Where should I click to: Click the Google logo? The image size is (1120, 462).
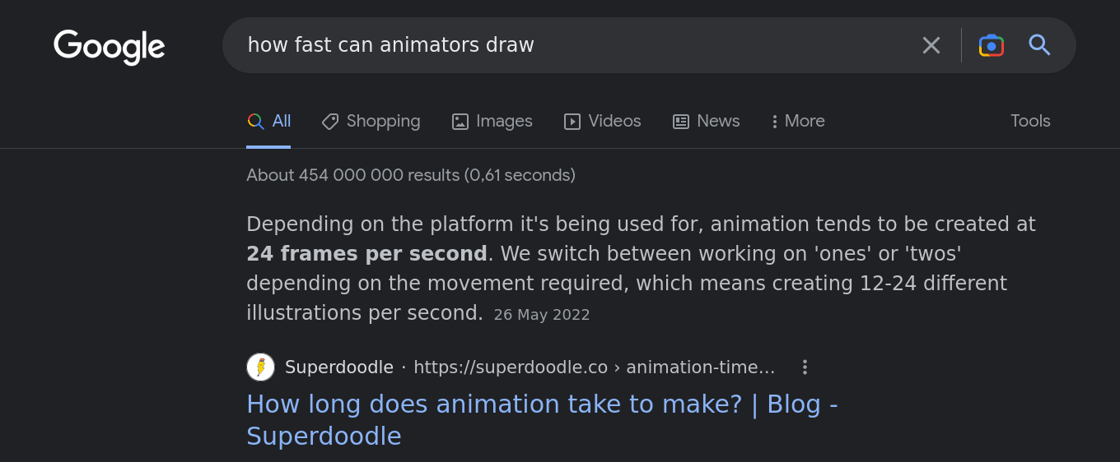click(x=110, y=47)
